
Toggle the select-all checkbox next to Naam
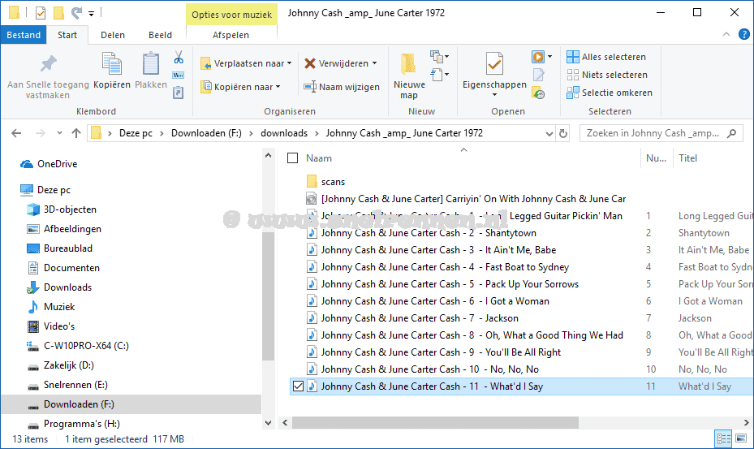292,158
